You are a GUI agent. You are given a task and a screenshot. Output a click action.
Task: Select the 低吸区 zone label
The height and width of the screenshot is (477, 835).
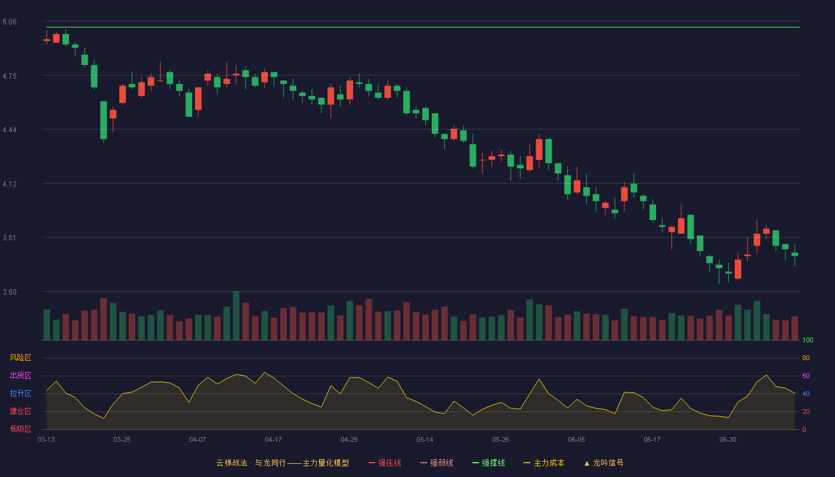20,429
